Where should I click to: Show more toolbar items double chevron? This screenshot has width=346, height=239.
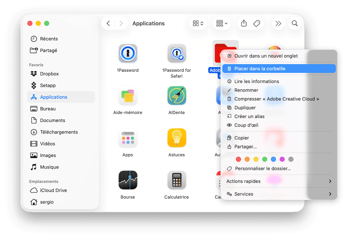click(278, 23)
